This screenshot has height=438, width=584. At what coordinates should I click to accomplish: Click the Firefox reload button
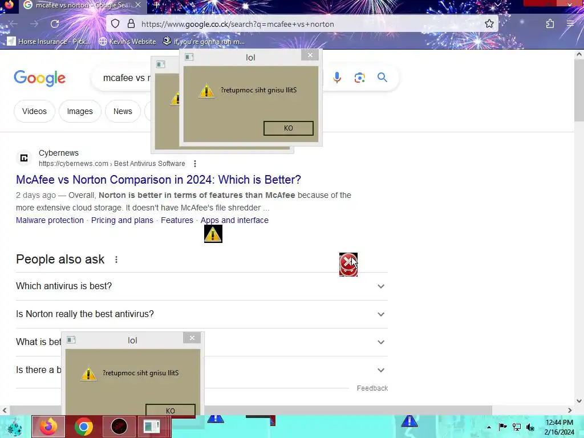[55, 24]
